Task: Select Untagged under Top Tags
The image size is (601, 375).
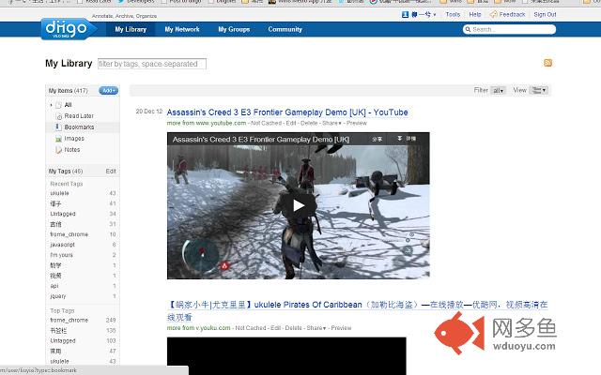Action: [63, 340]
